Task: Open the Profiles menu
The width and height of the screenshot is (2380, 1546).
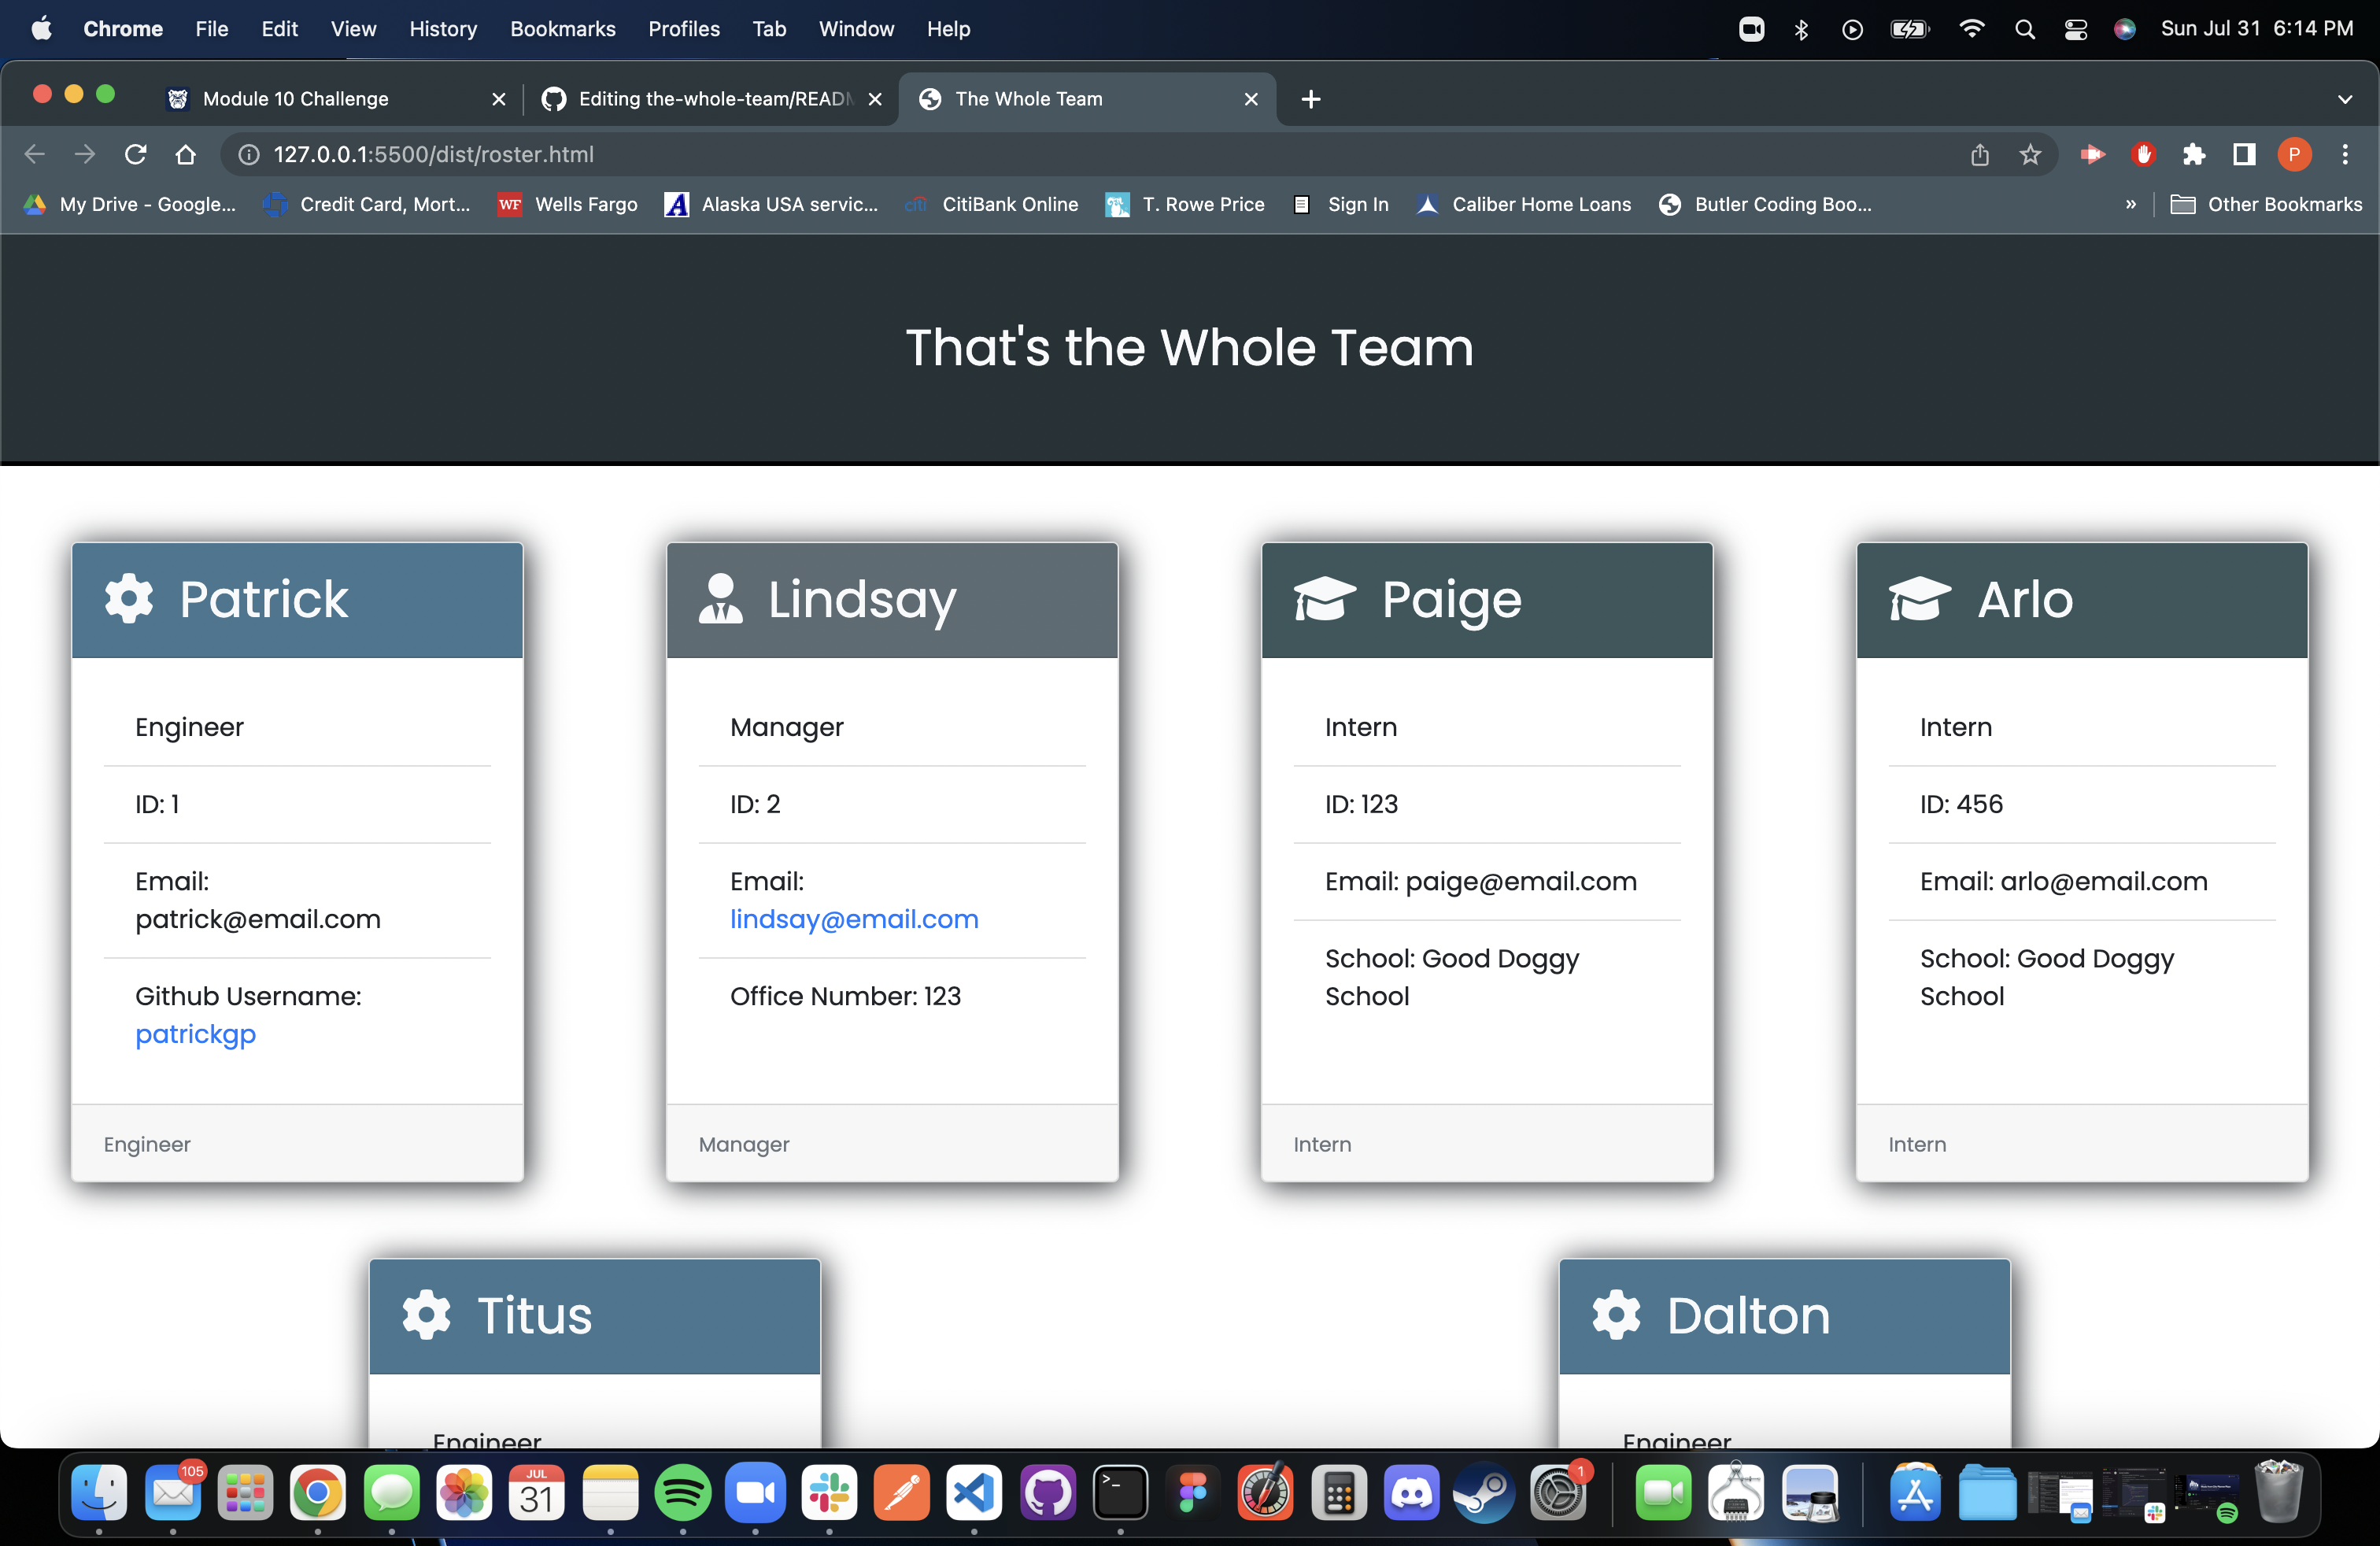Action: (684, 29)
